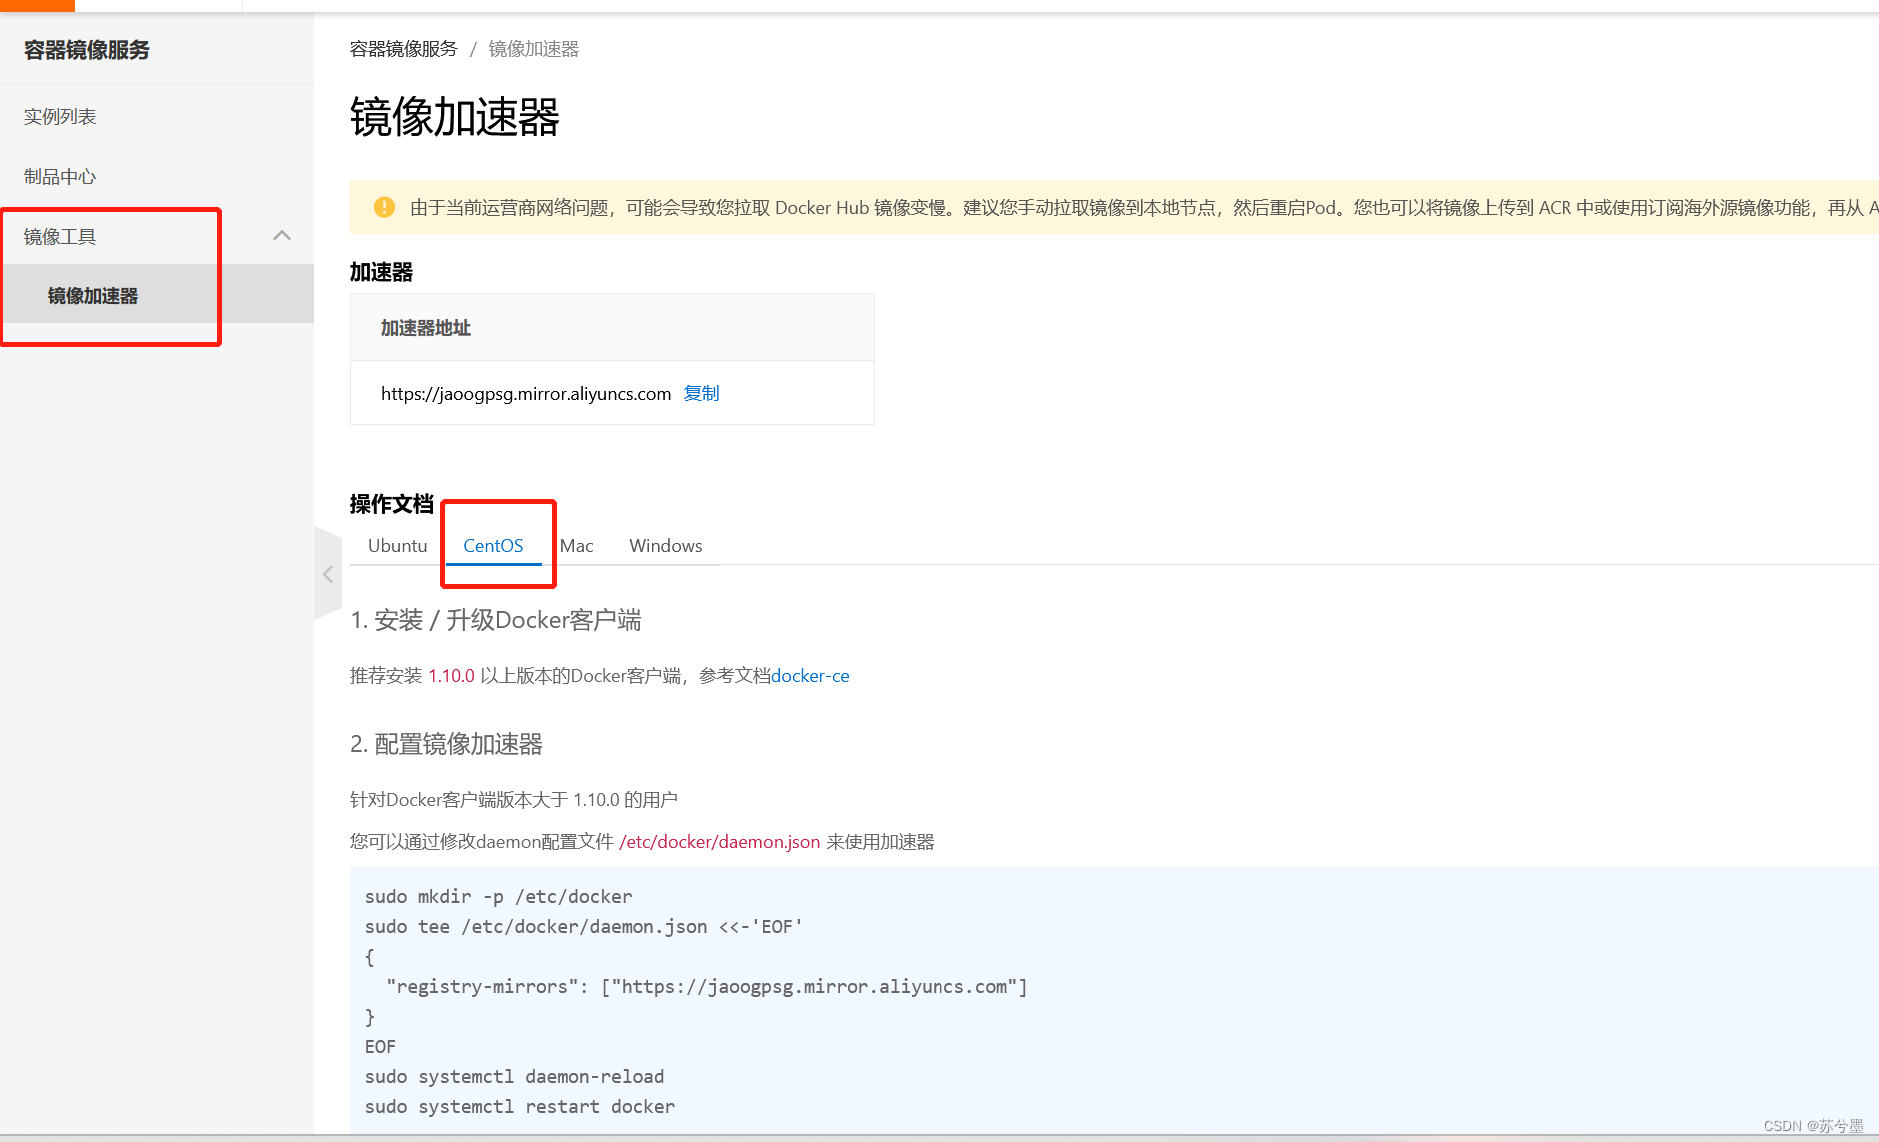1879x1142 pixels.
Task: Open the docker-ce documentation link
Action: click(810, 676)
